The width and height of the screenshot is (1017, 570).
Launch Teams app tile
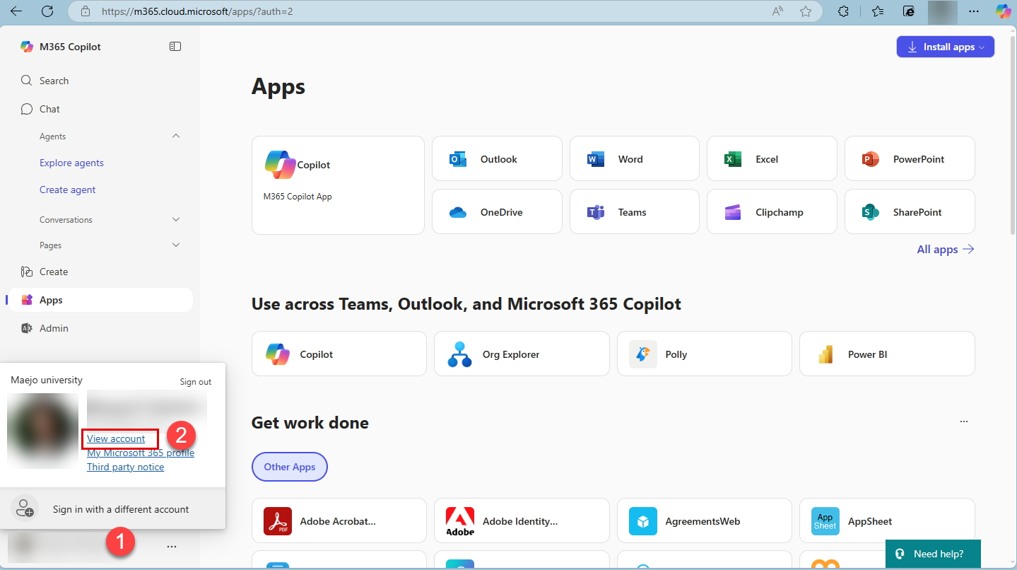click(x=634, y=212)
